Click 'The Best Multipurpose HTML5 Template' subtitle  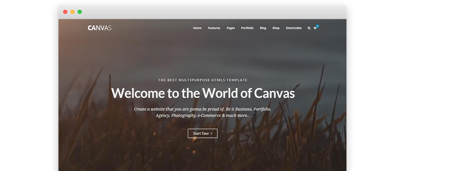coord(203,80)
